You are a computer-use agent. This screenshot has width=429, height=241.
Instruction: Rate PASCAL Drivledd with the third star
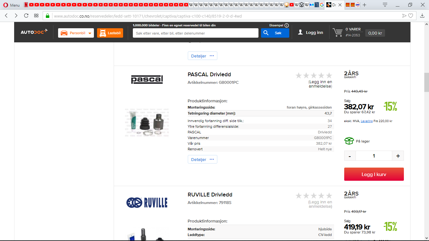pyautogui.click(x=314, y=75)
